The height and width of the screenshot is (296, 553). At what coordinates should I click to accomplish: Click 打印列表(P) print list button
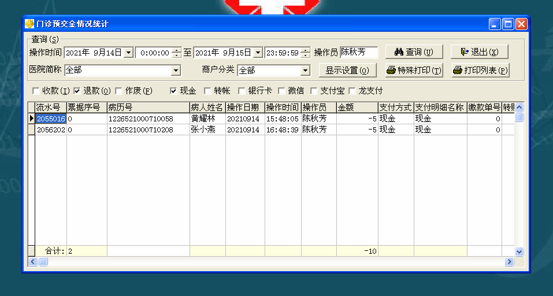[481, 70]
